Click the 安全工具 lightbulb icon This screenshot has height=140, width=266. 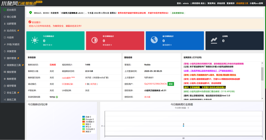[5, 93]
